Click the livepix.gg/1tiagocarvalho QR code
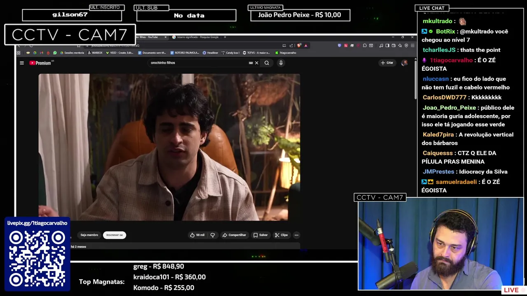Viewport: 527px width, 296px height. coord(37,259)
